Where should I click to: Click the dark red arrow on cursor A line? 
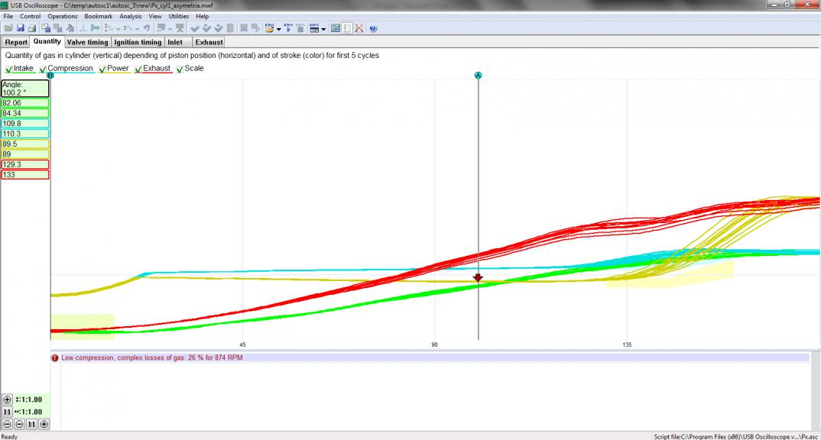coord(478,277)
